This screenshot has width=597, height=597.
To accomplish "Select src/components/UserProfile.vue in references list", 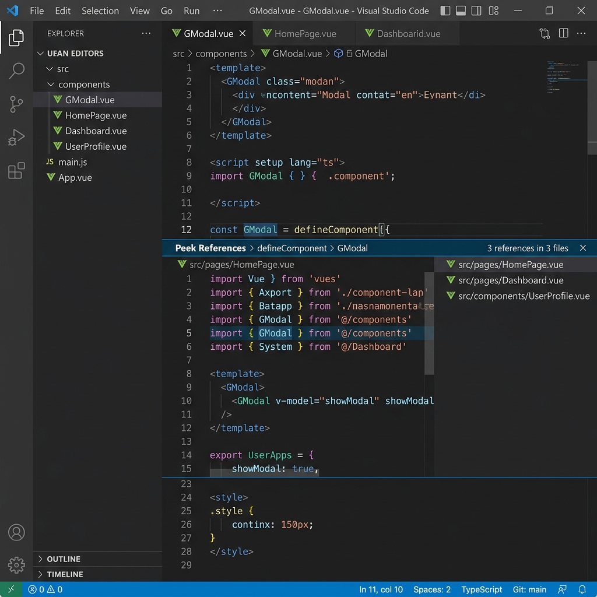I will [x=515, y=296].
